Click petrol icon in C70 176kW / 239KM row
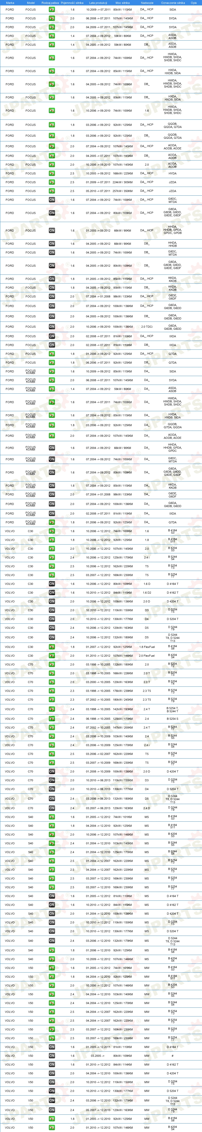 (x=52, y=690)
